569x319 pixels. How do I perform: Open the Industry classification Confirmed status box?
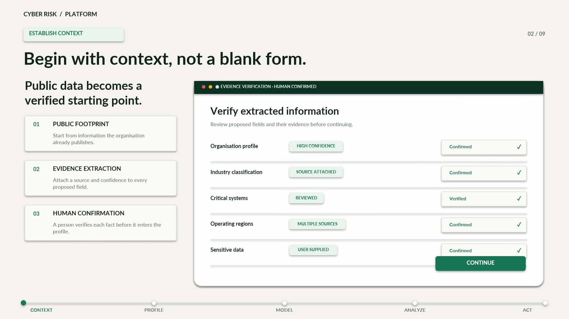(x=484, y=173)
